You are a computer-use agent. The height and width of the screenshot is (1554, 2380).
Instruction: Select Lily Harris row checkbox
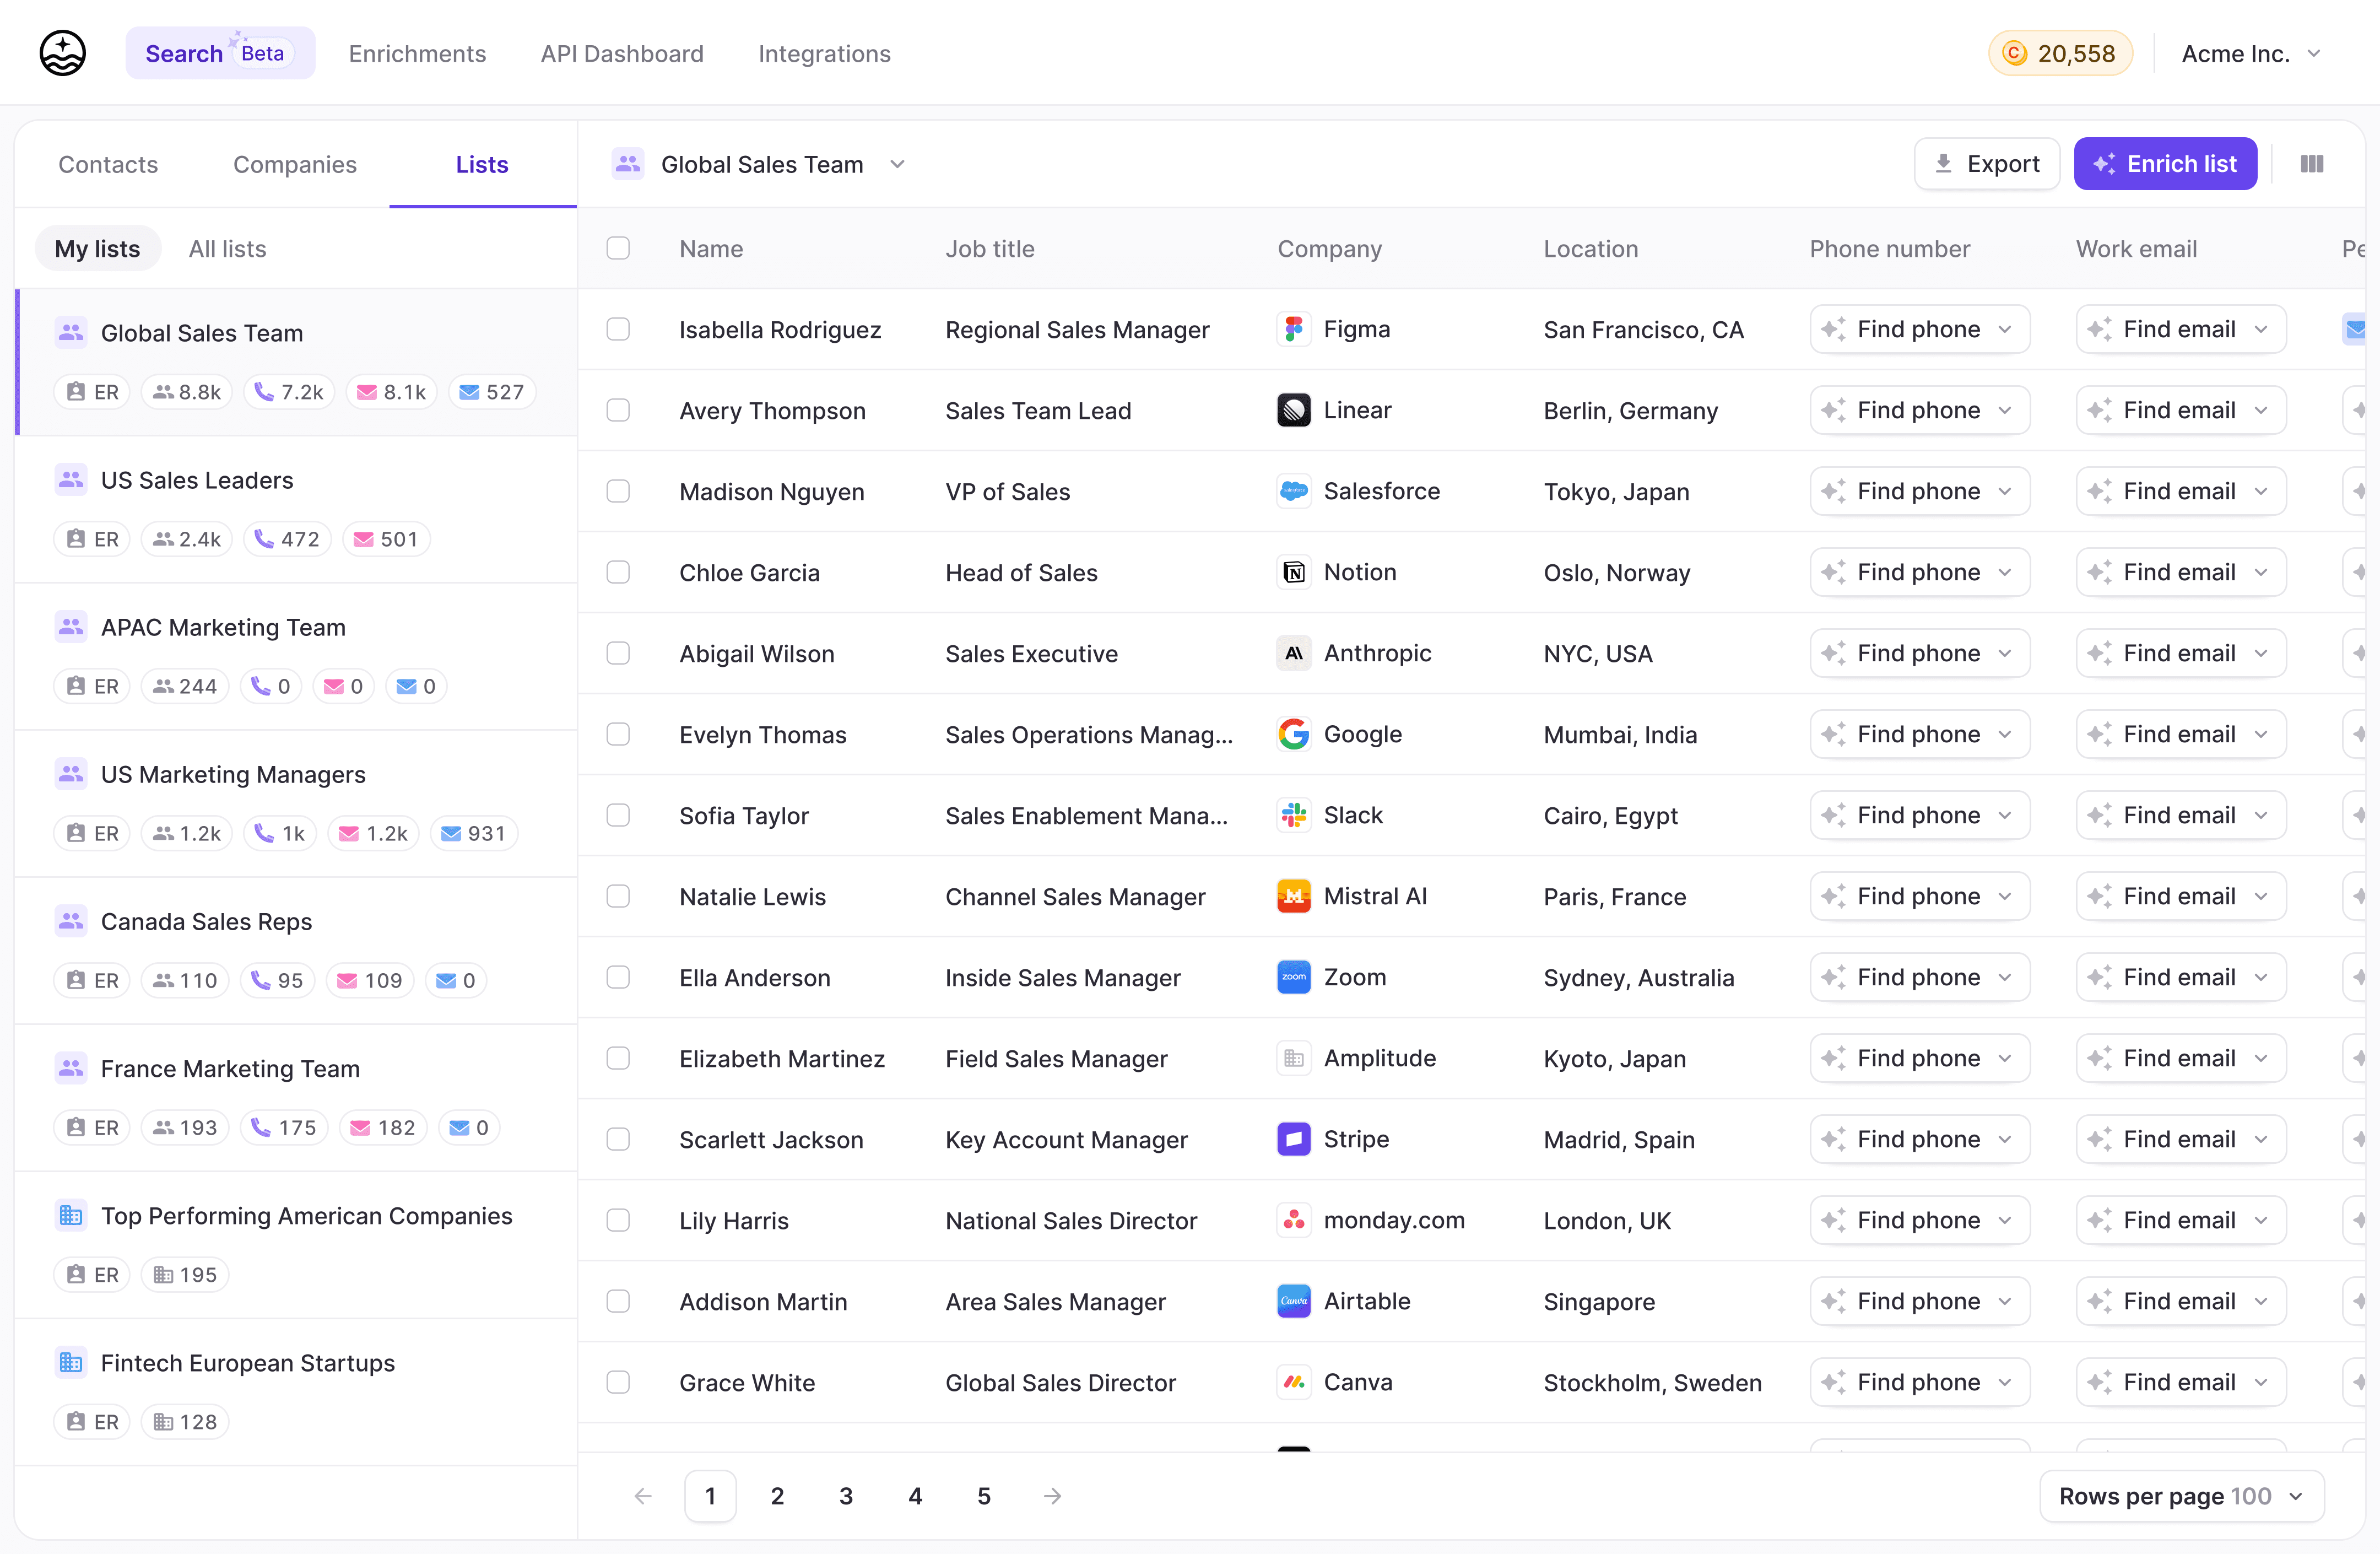coord(618,1220)
